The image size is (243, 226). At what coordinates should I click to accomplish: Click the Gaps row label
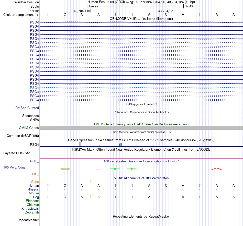(x=35, y=182)
